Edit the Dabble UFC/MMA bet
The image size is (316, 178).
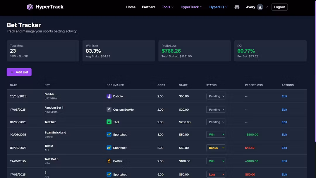pos(284,96)
